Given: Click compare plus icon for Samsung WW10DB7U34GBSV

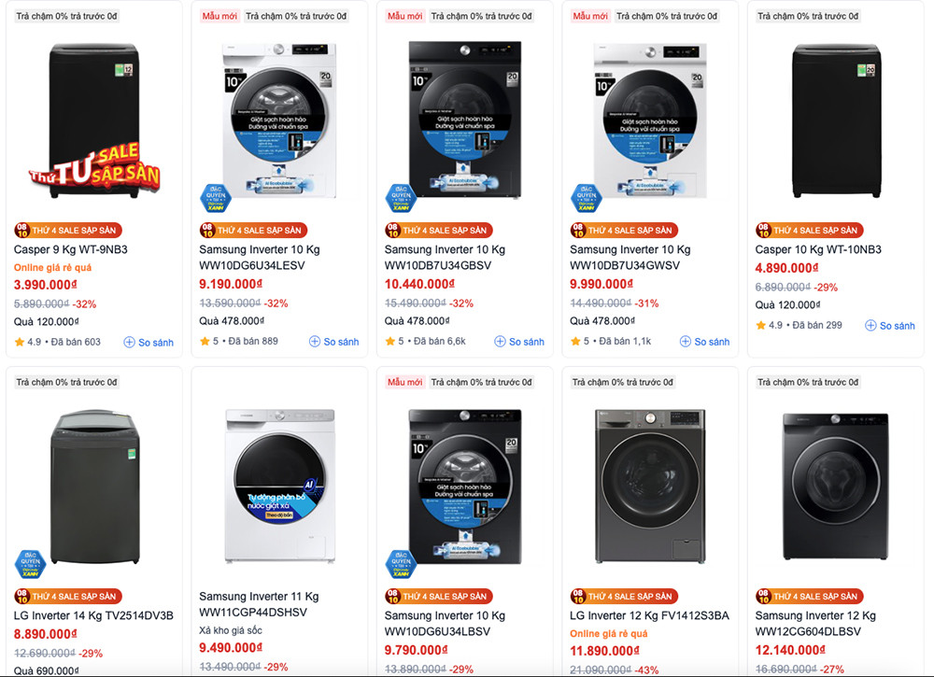Looking at the screenshot, I should (501, 342).
